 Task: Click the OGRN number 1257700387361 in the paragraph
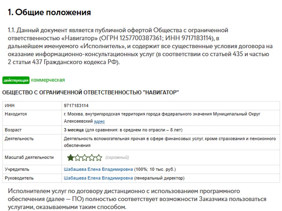coord(153,38)
